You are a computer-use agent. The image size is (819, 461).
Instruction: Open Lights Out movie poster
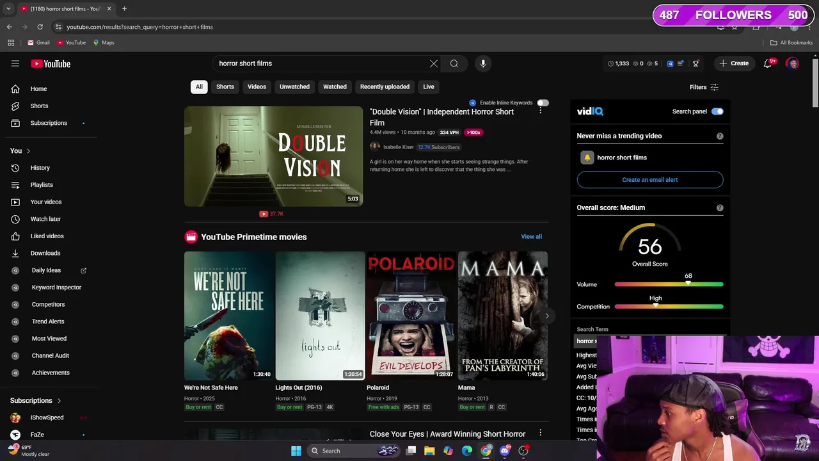(x=320, y=316)
